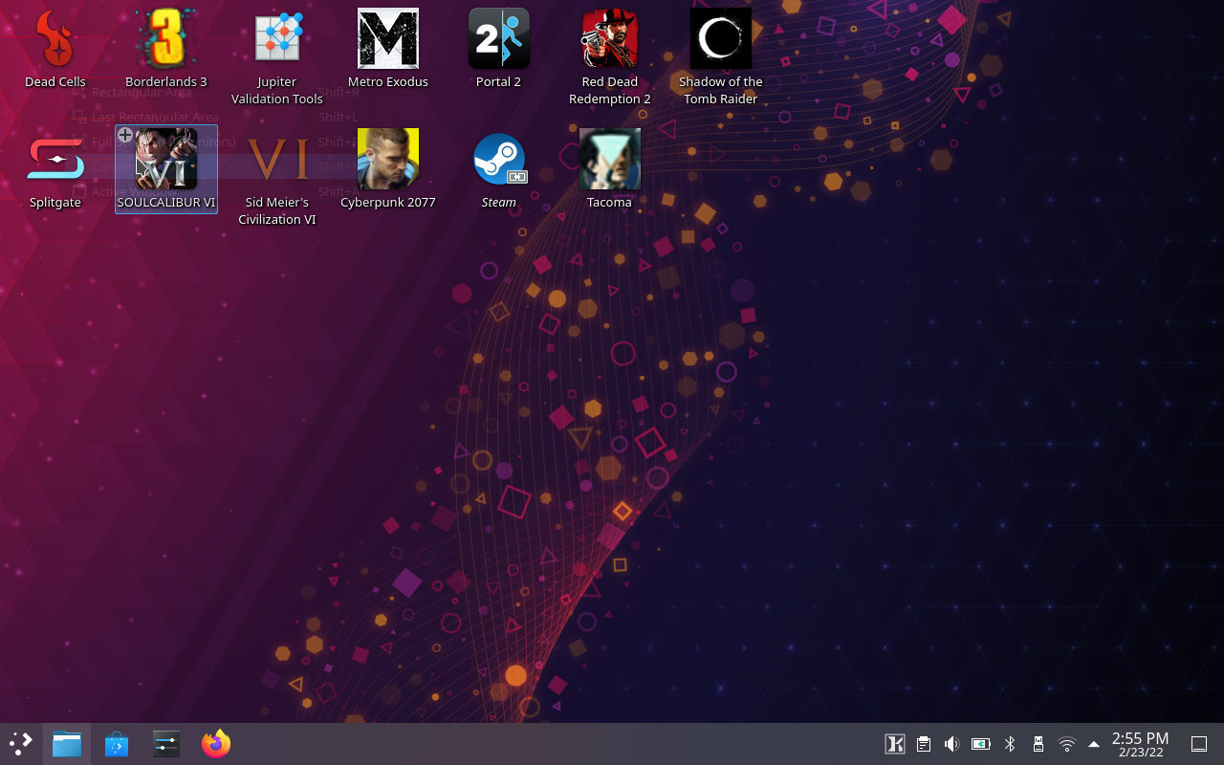
Task: Click the Tacoma game icon
Action: point(610,160)
